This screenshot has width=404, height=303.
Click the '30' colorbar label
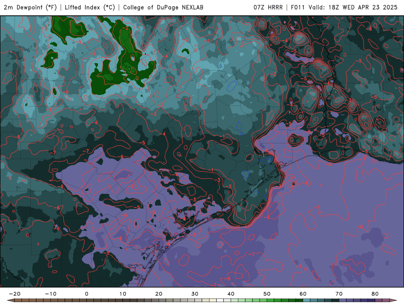pos(195,294)
